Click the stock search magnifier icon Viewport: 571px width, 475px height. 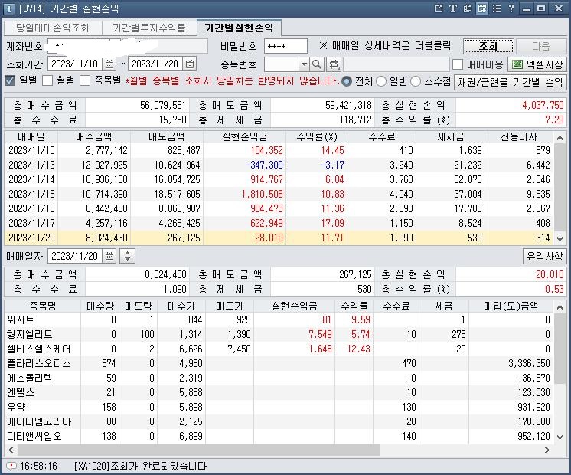(x=317, y=64)
